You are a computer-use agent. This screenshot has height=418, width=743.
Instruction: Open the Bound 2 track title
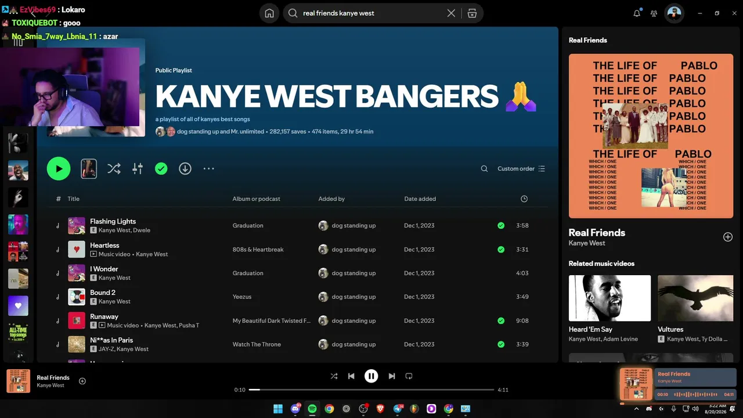click(103, 293)
